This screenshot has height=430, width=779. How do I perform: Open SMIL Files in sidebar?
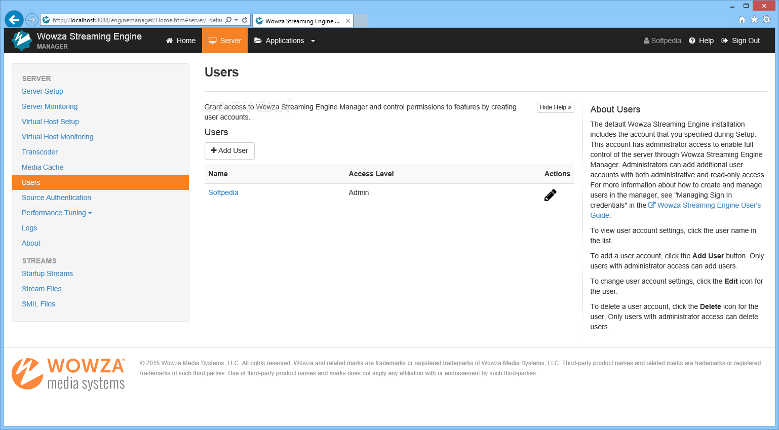38,304
